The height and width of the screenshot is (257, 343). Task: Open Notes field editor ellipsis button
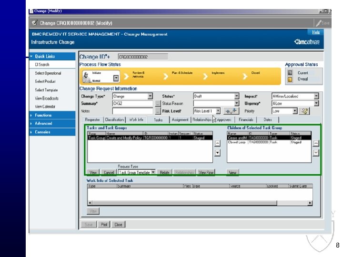(x=158, y=111)
